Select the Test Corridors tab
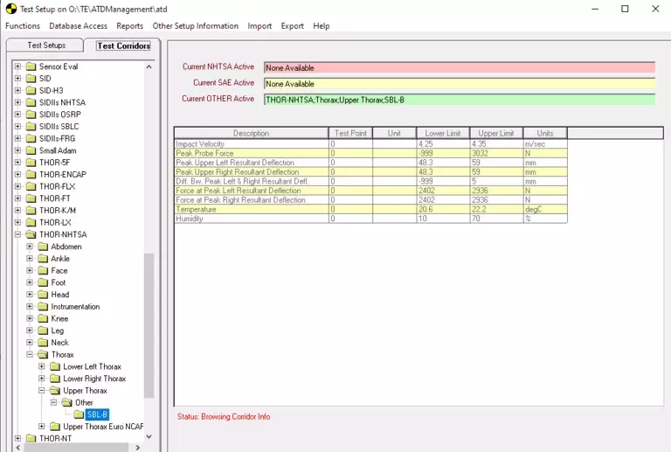 click(x=123, y=45)
